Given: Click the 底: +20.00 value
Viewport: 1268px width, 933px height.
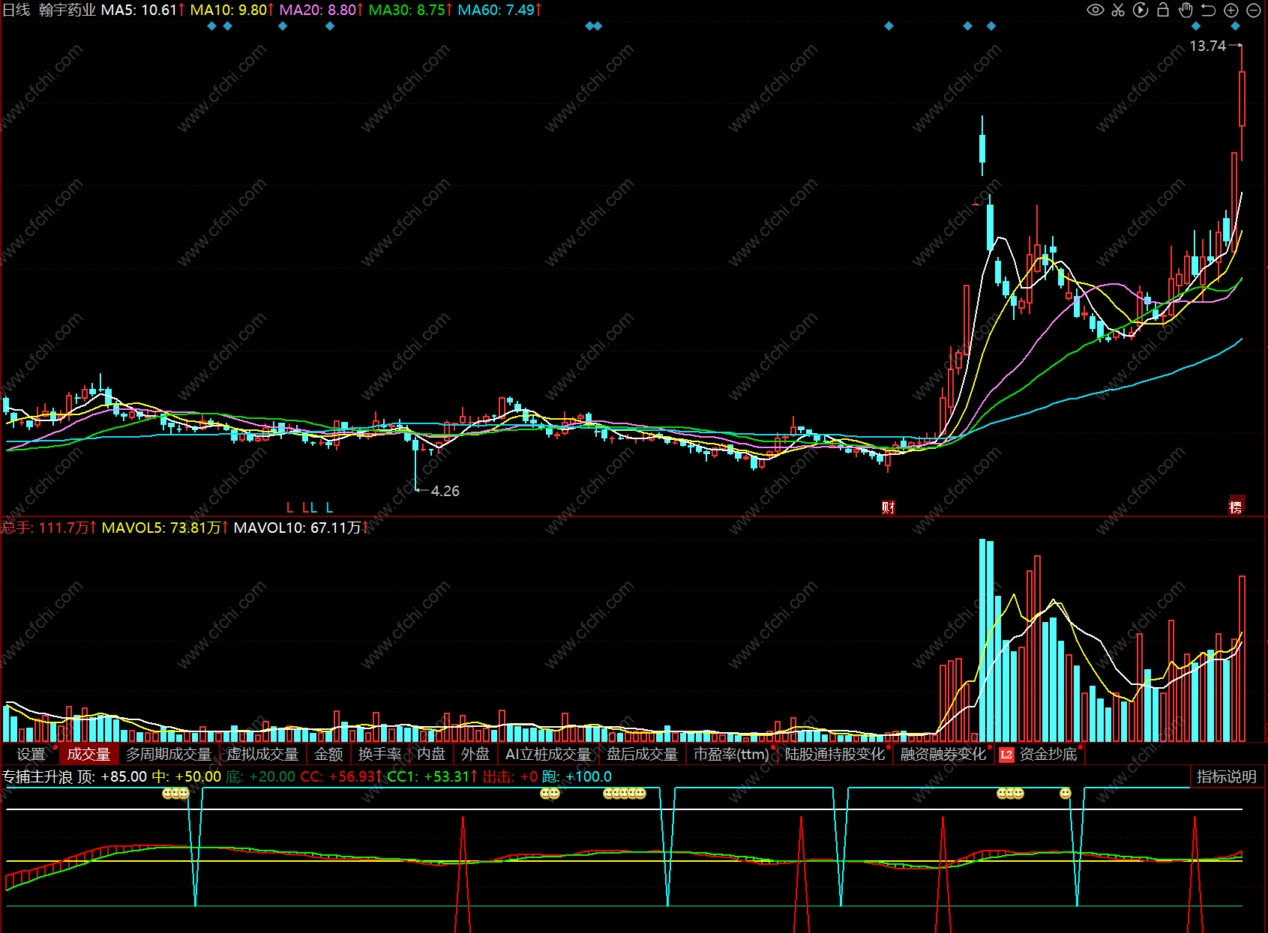Looking at the screenshot, I should click(x=261, y=776).
